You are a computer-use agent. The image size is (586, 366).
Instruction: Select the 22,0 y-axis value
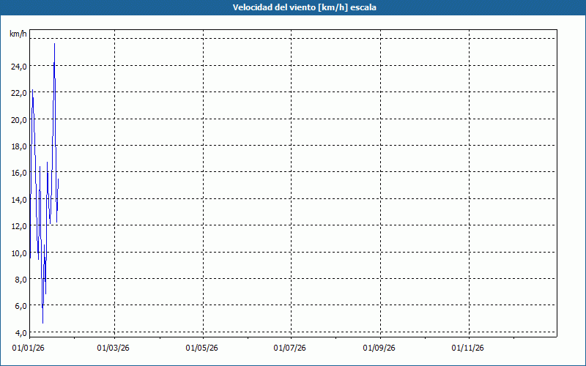19,93
